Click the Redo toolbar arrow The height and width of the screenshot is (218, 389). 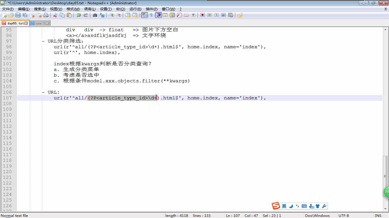(86, 15)
